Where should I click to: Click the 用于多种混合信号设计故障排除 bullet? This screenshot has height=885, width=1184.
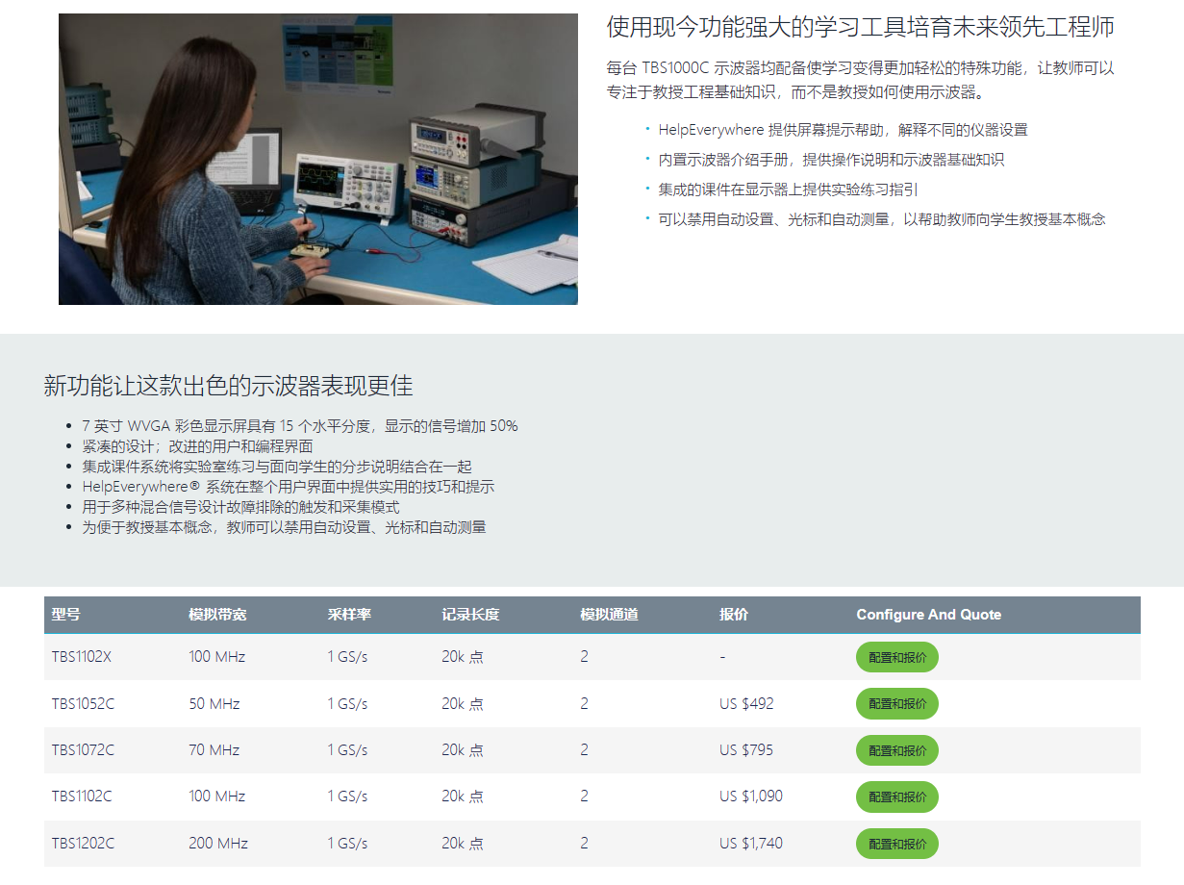pyautogui.click(x=240, y=507)
